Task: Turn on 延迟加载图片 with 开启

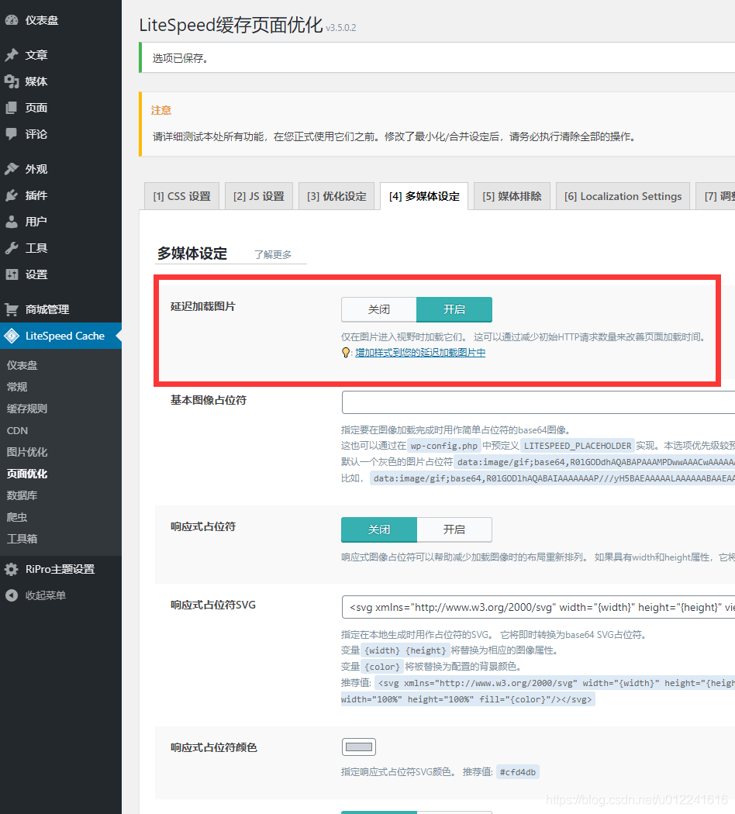Action: [x=454, y=309]
